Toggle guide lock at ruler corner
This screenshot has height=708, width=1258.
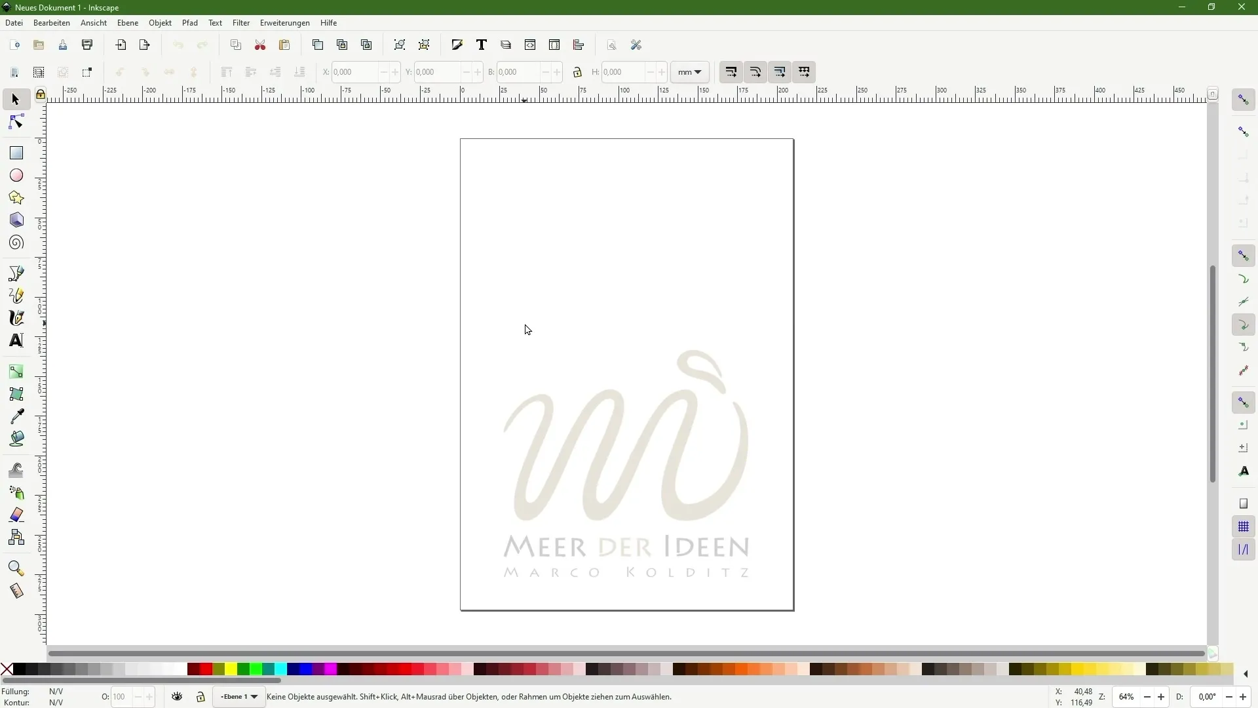pyautogui.click(x=41, y=95)
